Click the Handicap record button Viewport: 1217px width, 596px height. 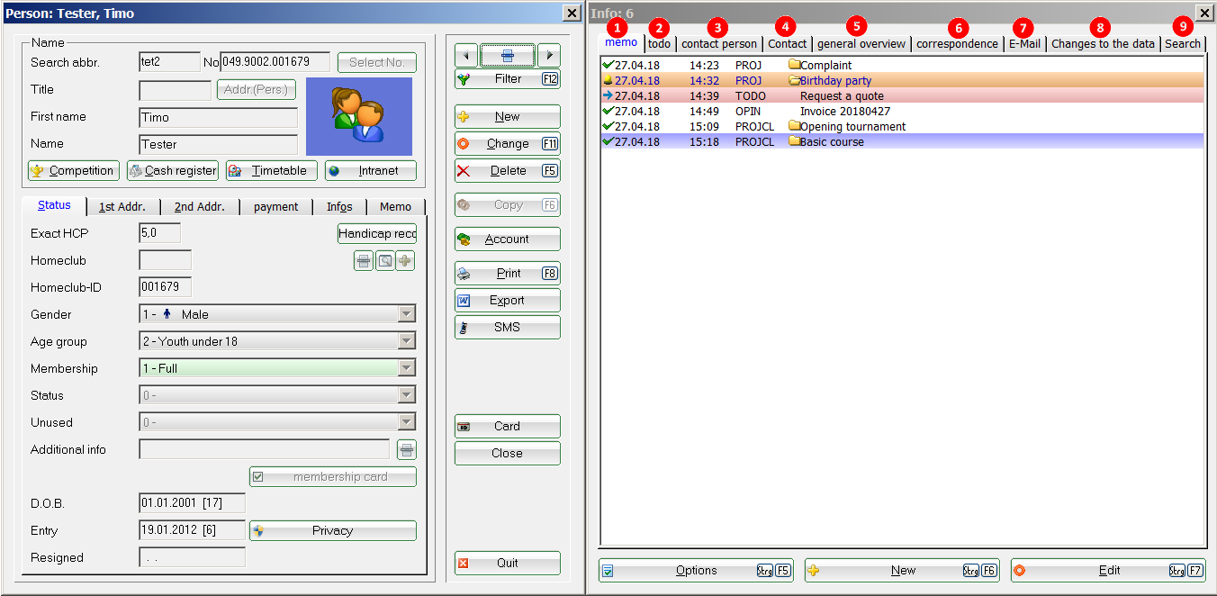click(x=376, y=234)
